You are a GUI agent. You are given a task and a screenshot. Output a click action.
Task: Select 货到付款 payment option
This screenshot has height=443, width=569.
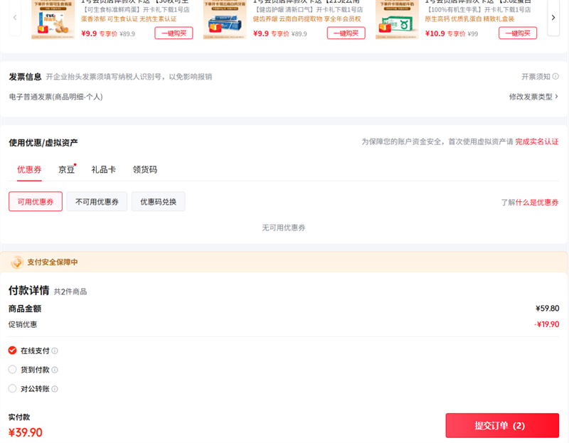coord(11,369)
